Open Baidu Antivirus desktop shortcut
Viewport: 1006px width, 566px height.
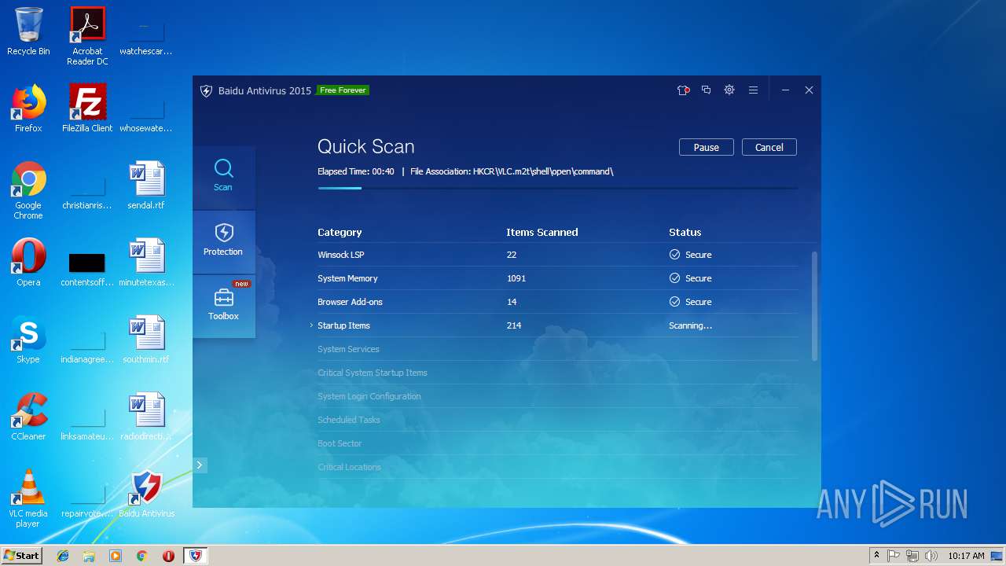click(147, 494)
